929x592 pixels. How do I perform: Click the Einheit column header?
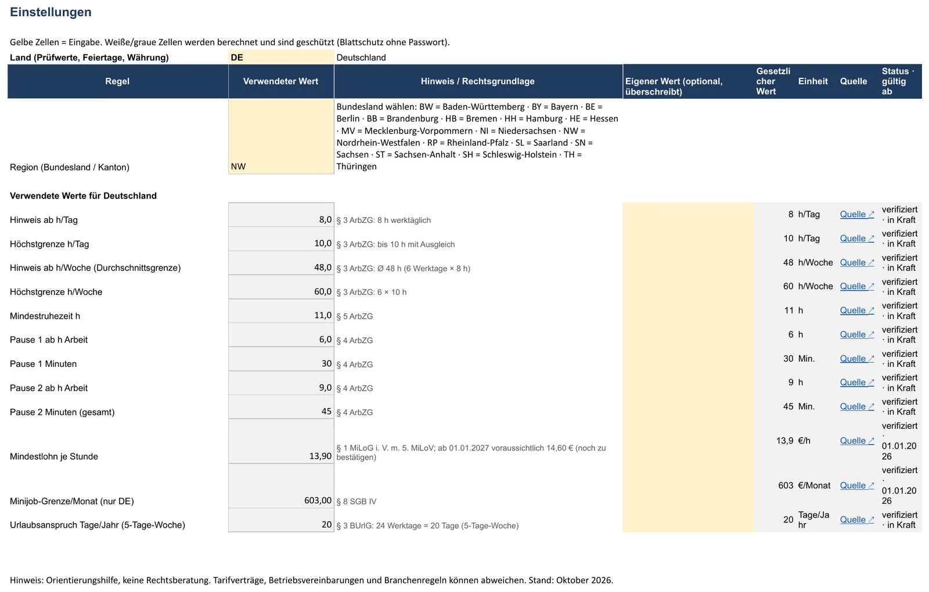tap(816, 81)
